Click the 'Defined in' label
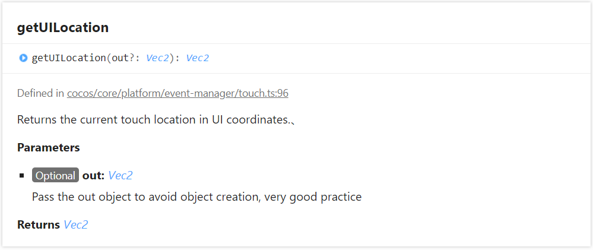 pyautogui.click(x=40, y=93)
